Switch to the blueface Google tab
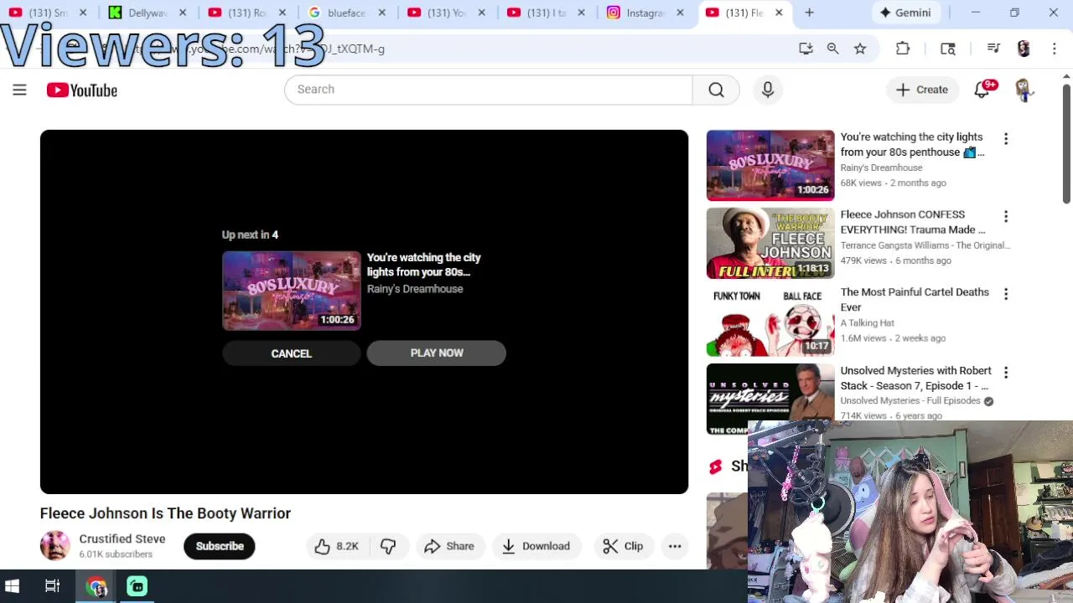Screen dimensions: 1073x603 (x=347, y=13)
